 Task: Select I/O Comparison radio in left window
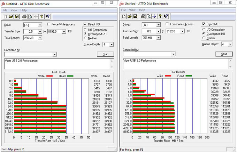tap(85, 30)
